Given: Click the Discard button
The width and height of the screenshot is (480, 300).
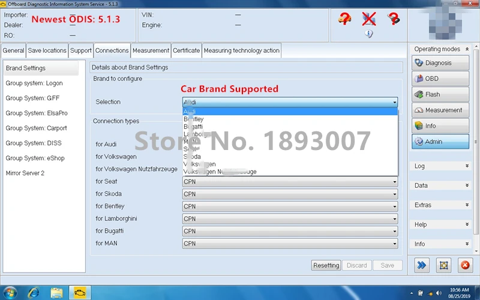Looking at the screenshot, I should pyautogui.click(x=356, y=265).
